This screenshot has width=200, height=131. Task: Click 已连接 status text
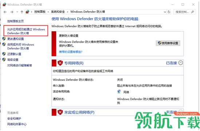(x=172, y=63)
